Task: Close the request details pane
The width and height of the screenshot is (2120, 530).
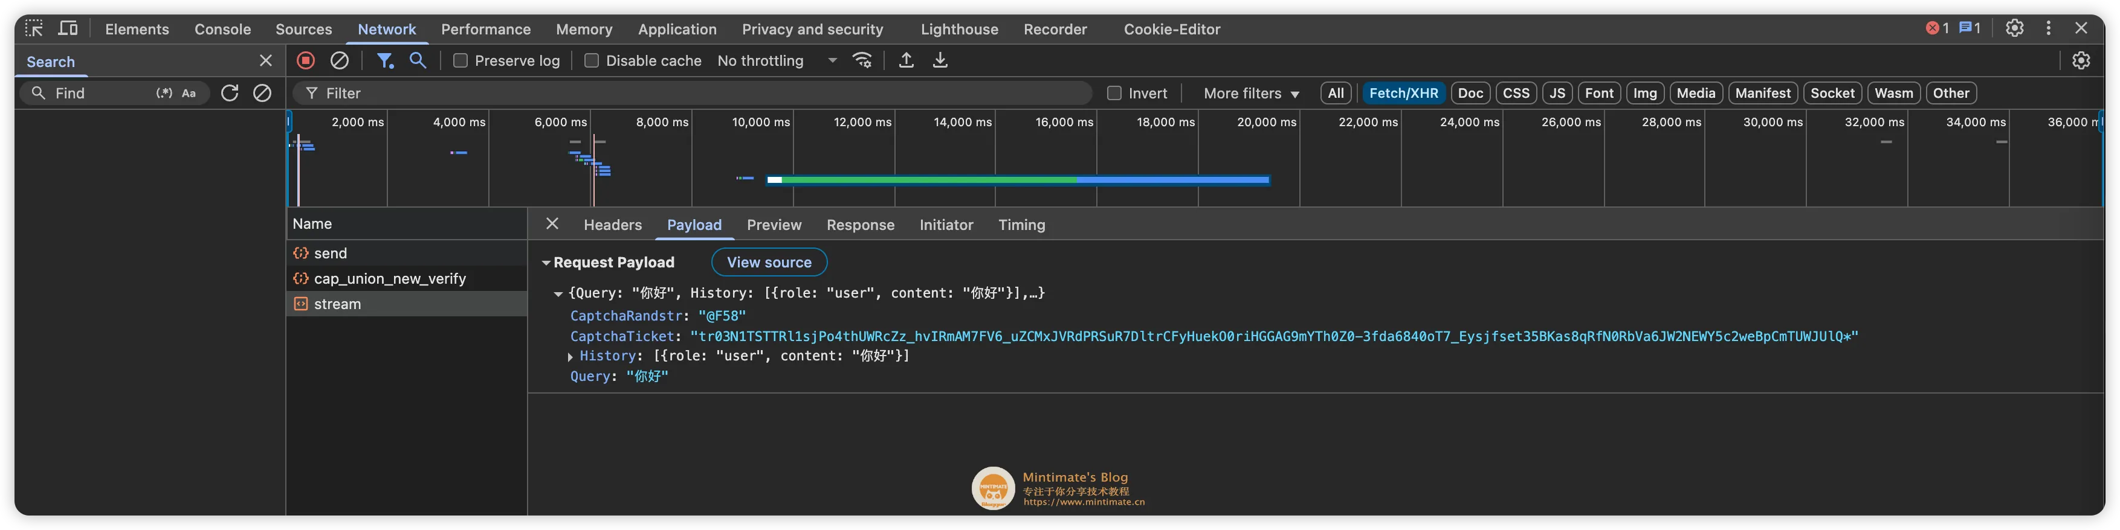Action: (x=552, y=223)
